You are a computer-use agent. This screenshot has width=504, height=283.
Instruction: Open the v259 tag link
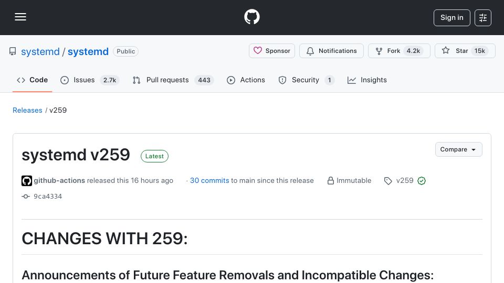(405, 180)
